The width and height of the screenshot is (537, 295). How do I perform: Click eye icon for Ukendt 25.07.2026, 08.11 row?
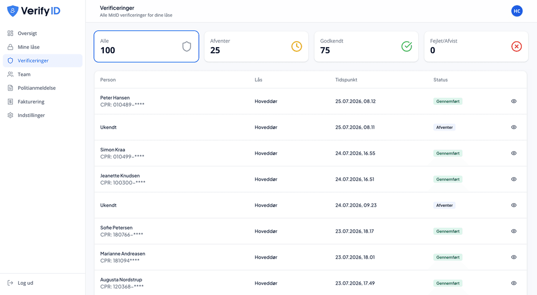[514, 127]
